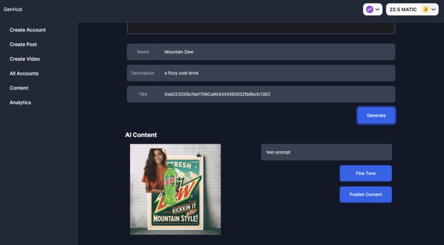The width and height of the screenshot is (444, 245).
Task: Click the TBA field label
Action: (x=143, y=94)
